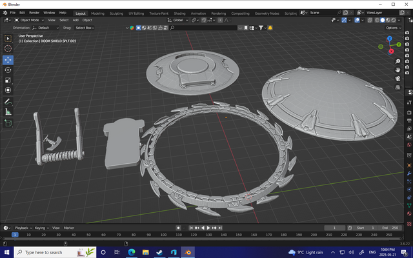The height and width of the screenshot is (258, 413).
Task: Open the timeline Playback popover
Action: click(x=23, y=228)
